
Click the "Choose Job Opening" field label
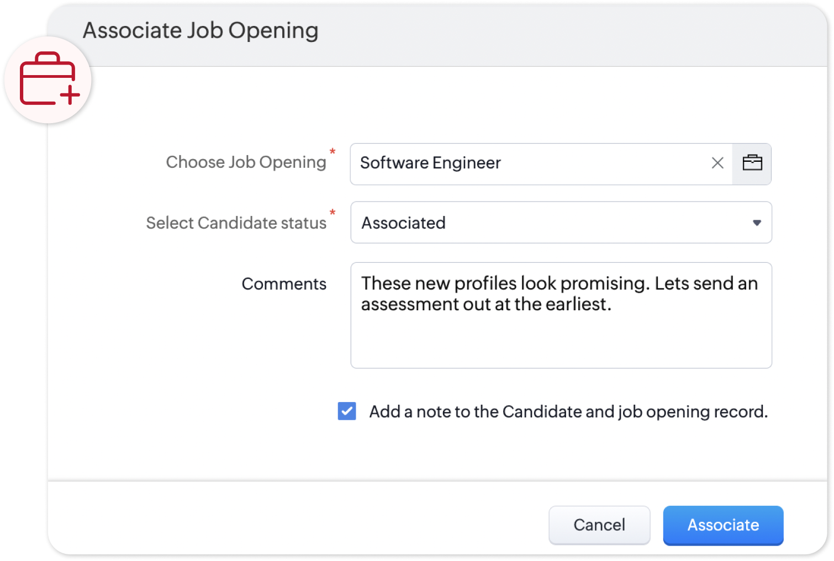[246, 162]
